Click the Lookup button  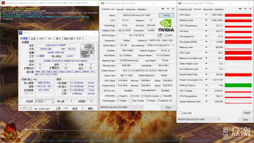pos(166,15)
